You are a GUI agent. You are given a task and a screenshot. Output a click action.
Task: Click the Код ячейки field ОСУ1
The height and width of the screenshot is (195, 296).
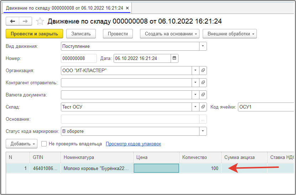click(266, 107)
